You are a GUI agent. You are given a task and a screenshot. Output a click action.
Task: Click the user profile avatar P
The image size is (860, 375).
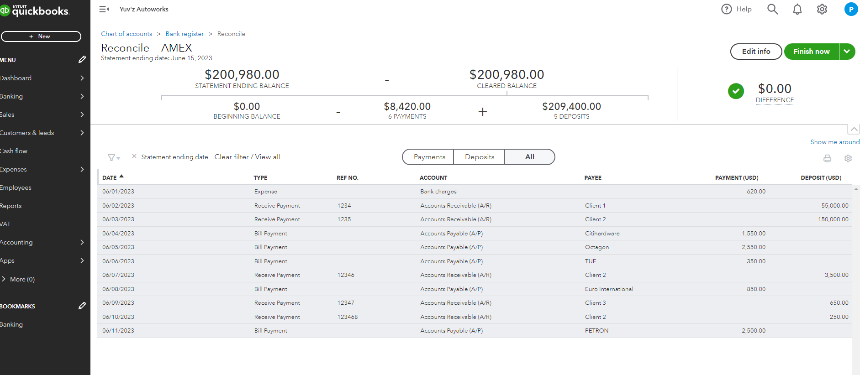(x=851, y=9)
